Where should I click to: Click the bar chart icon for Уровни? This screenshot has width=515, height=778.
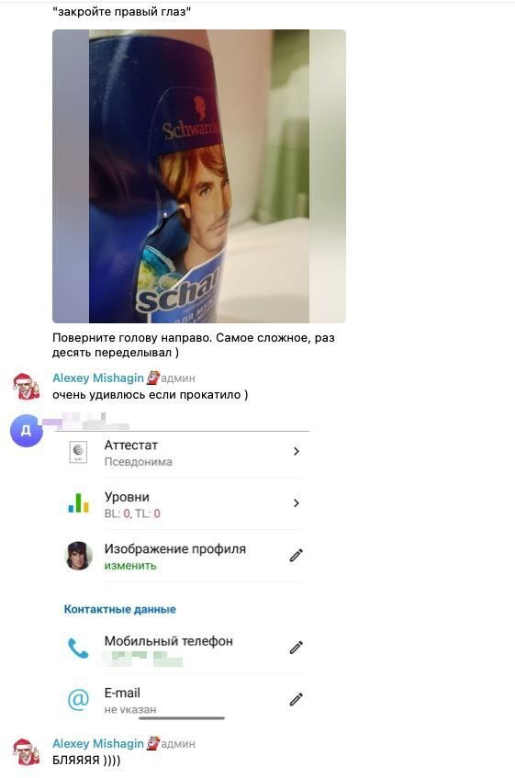78,503
